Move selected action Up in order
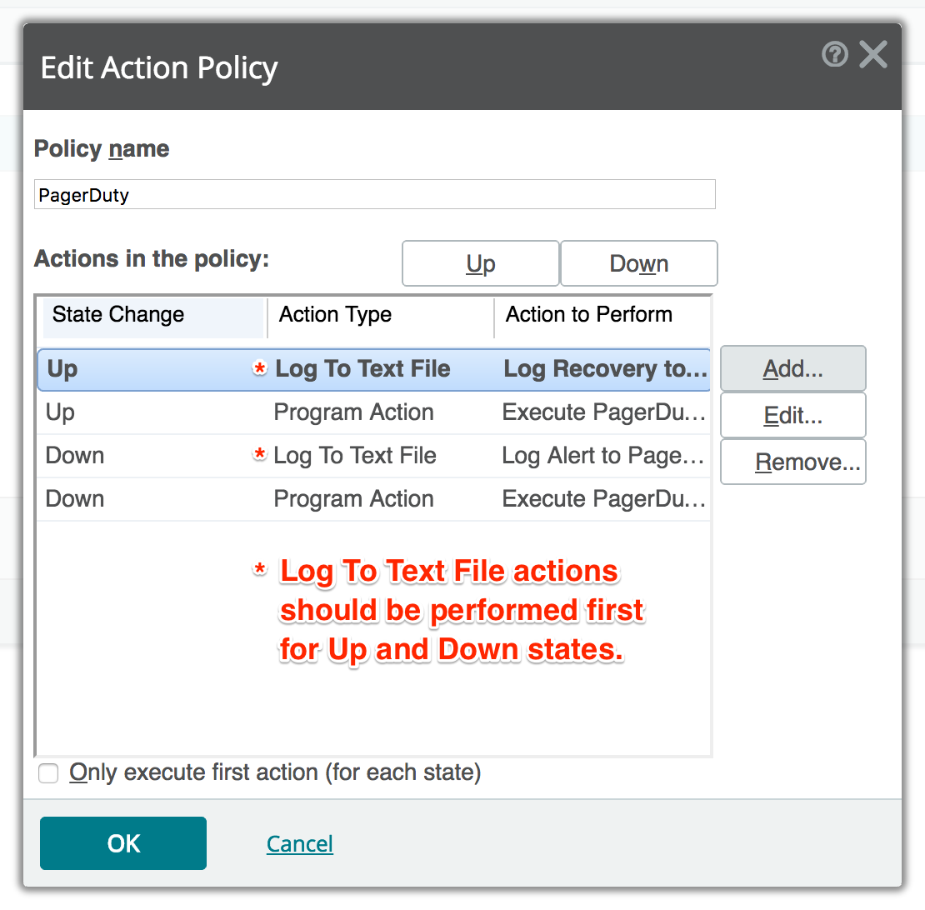The width and height of the screenshot is (925, 910). [x=480, y=264]
